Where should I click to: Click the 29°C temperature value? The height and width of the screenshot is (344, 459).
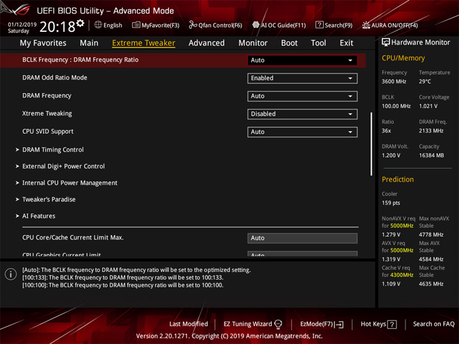point(425,82)
